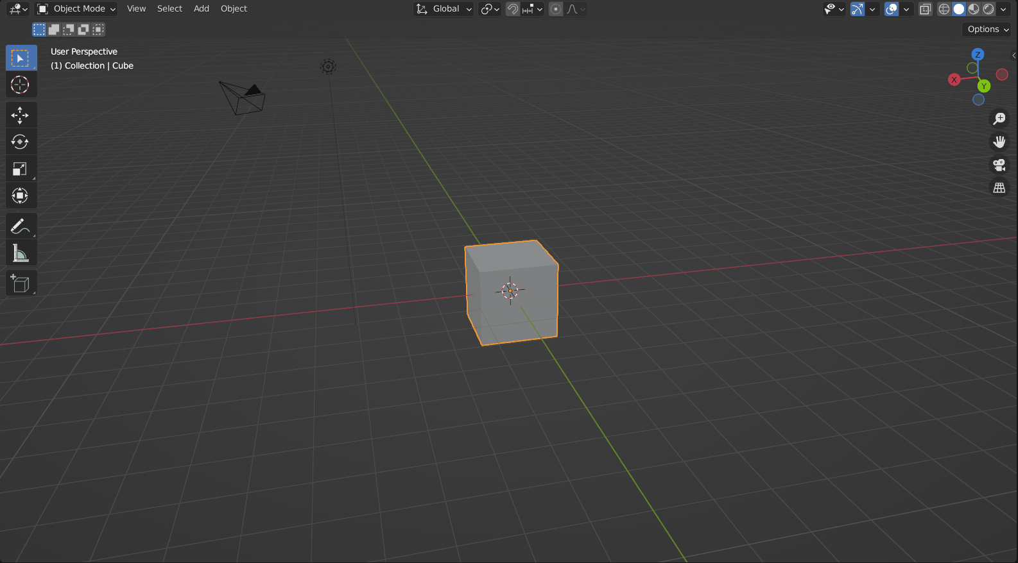Toggle snapping magnet in header
Screen dimensions: 1018x563
click(x=513, y=9)
